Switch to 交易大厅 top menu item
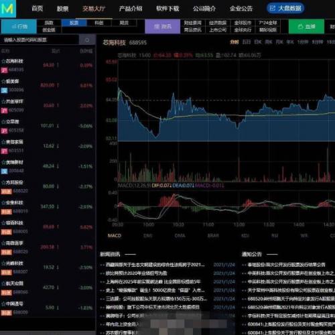The width and height of the screenshot is (335, 335). pos(94,9)
